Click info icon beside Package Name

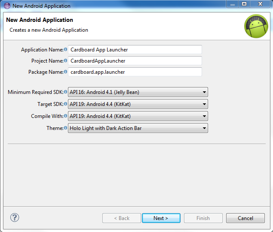point(66,72)
